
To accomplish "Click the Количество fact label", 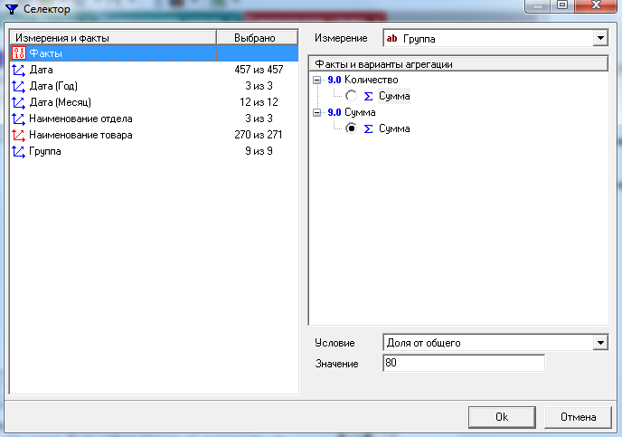I will pos(372,80).
